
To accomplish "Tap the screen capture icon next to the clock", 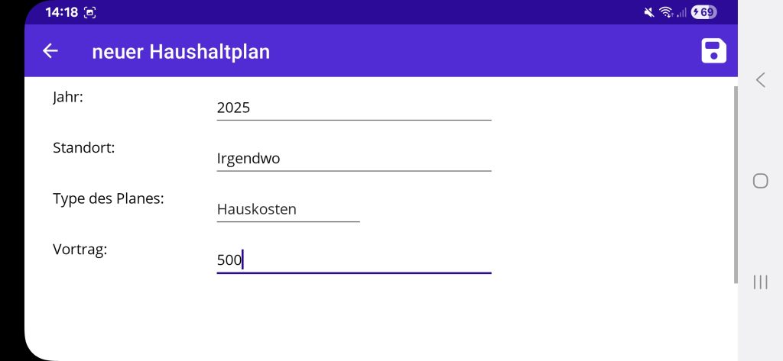I will (90, 12).
